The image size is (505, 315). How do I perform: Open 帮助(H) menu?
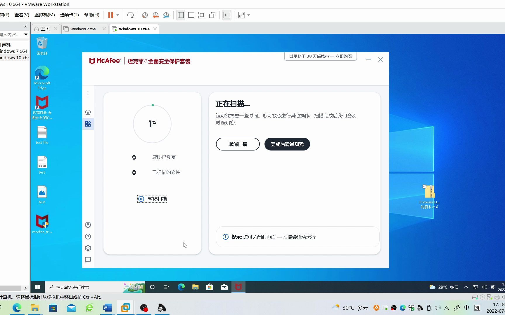91,15
